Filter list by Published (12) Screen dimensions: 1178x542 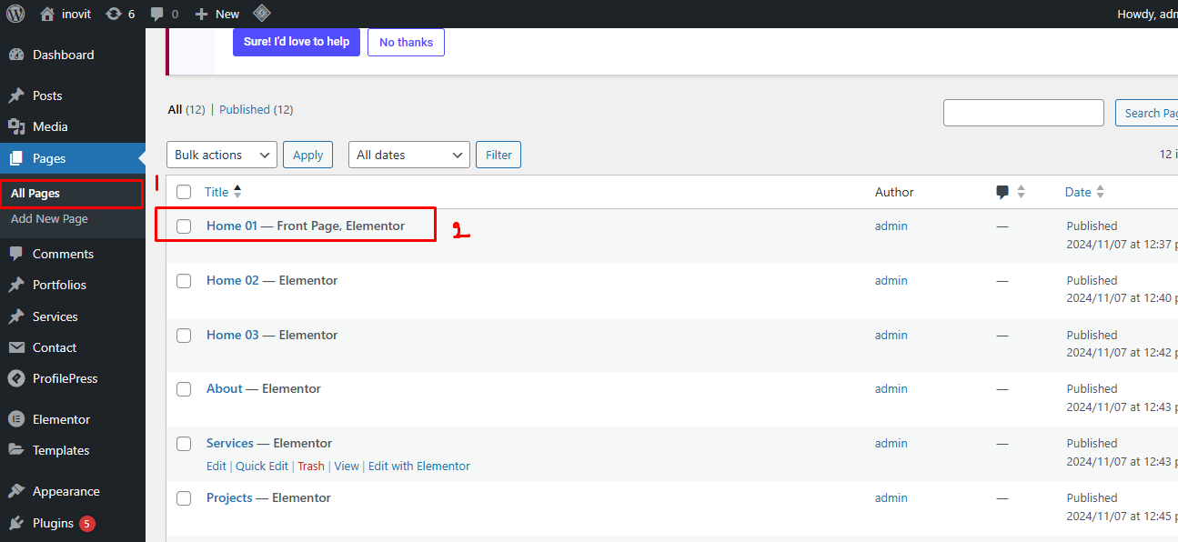click(257, 109)
